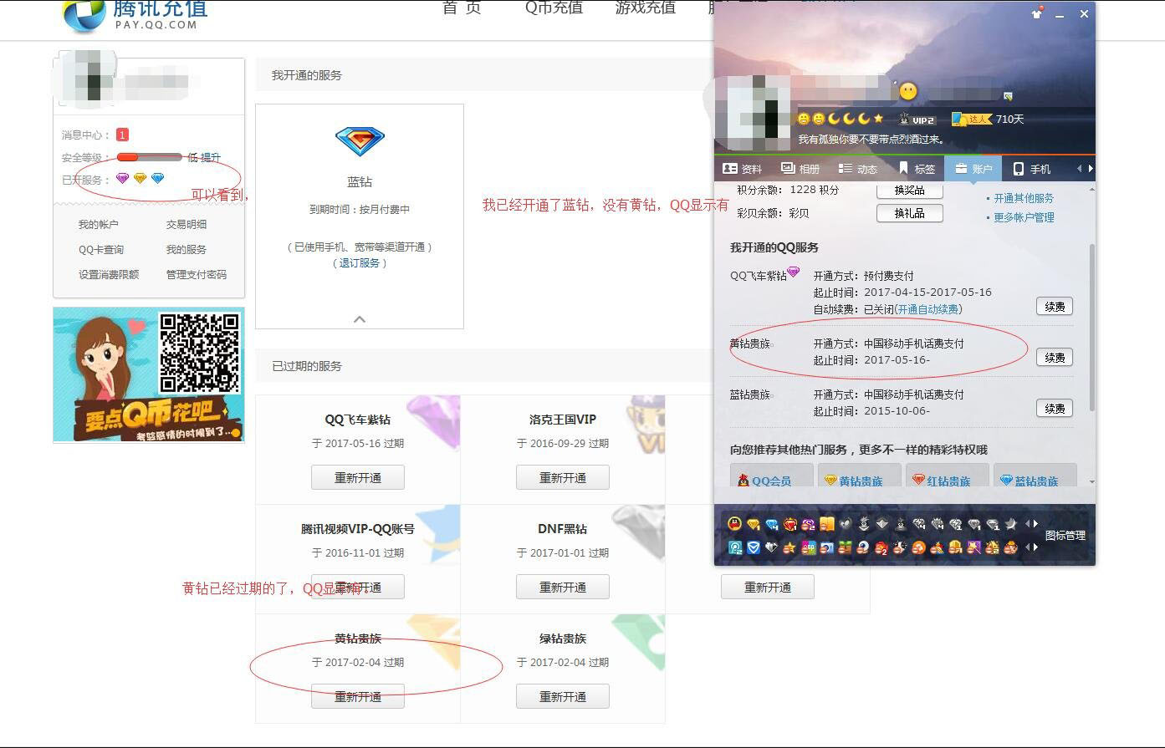The width and height of the screenshot is (1165, 748).
Task: Click the QR code image
Action: (199, 353)
